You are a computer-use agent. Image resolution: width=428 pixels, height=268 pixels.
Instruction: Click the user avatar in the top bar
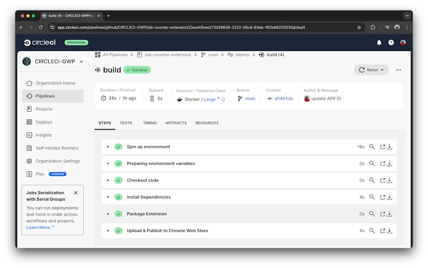click(403, 42)
